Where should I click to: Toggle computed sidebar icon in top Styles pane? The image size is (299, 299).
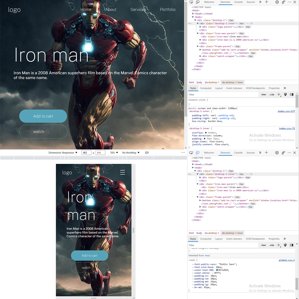pyautogui.click(x=292, y=95)
